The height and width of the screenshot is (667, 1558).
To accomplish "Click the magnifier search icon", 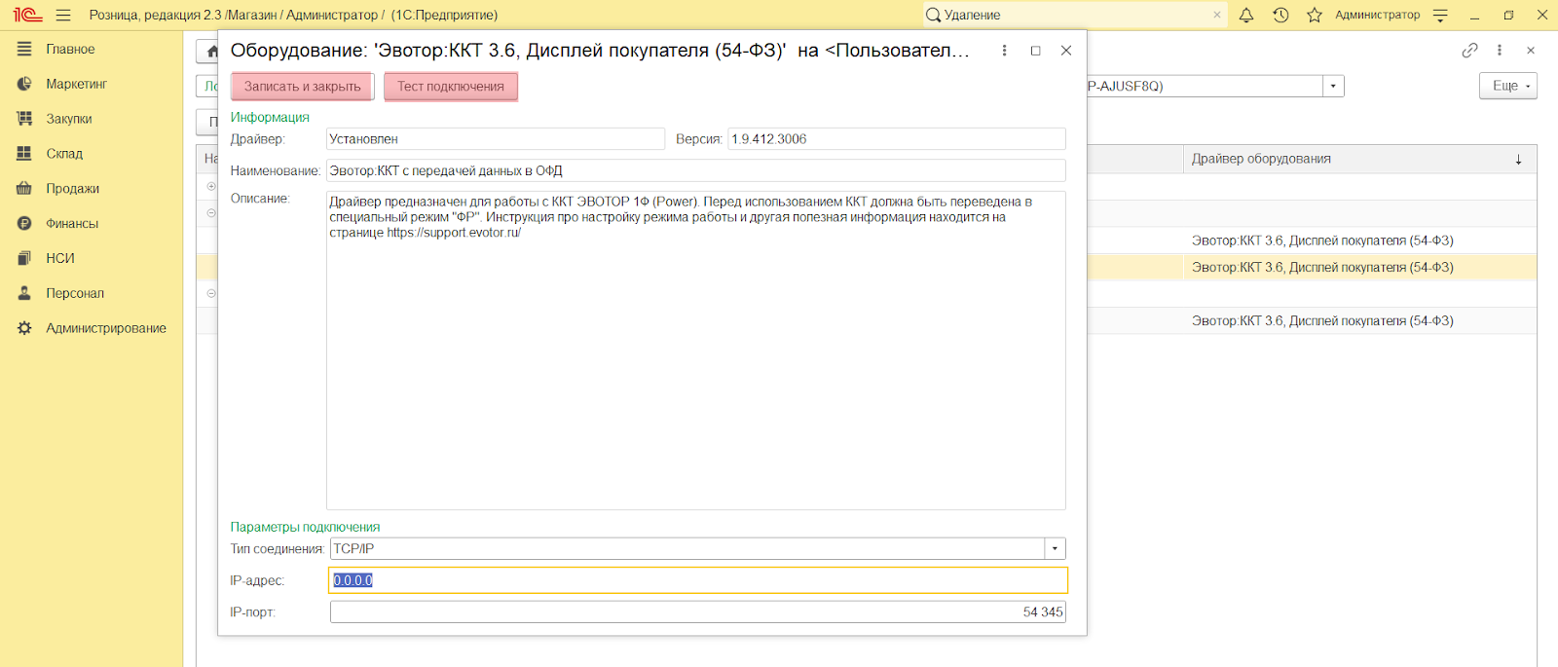I will pos(933,15).
